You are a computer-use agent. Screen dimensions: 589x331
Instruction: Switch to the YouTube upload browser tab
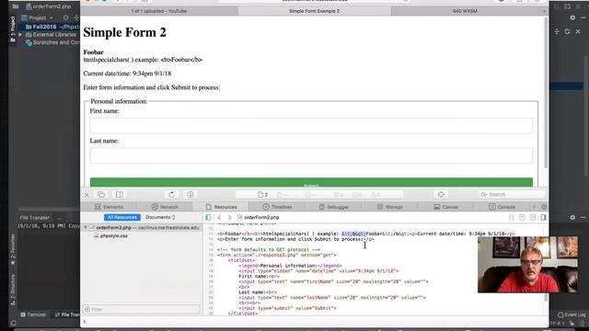tap(159, 11)
